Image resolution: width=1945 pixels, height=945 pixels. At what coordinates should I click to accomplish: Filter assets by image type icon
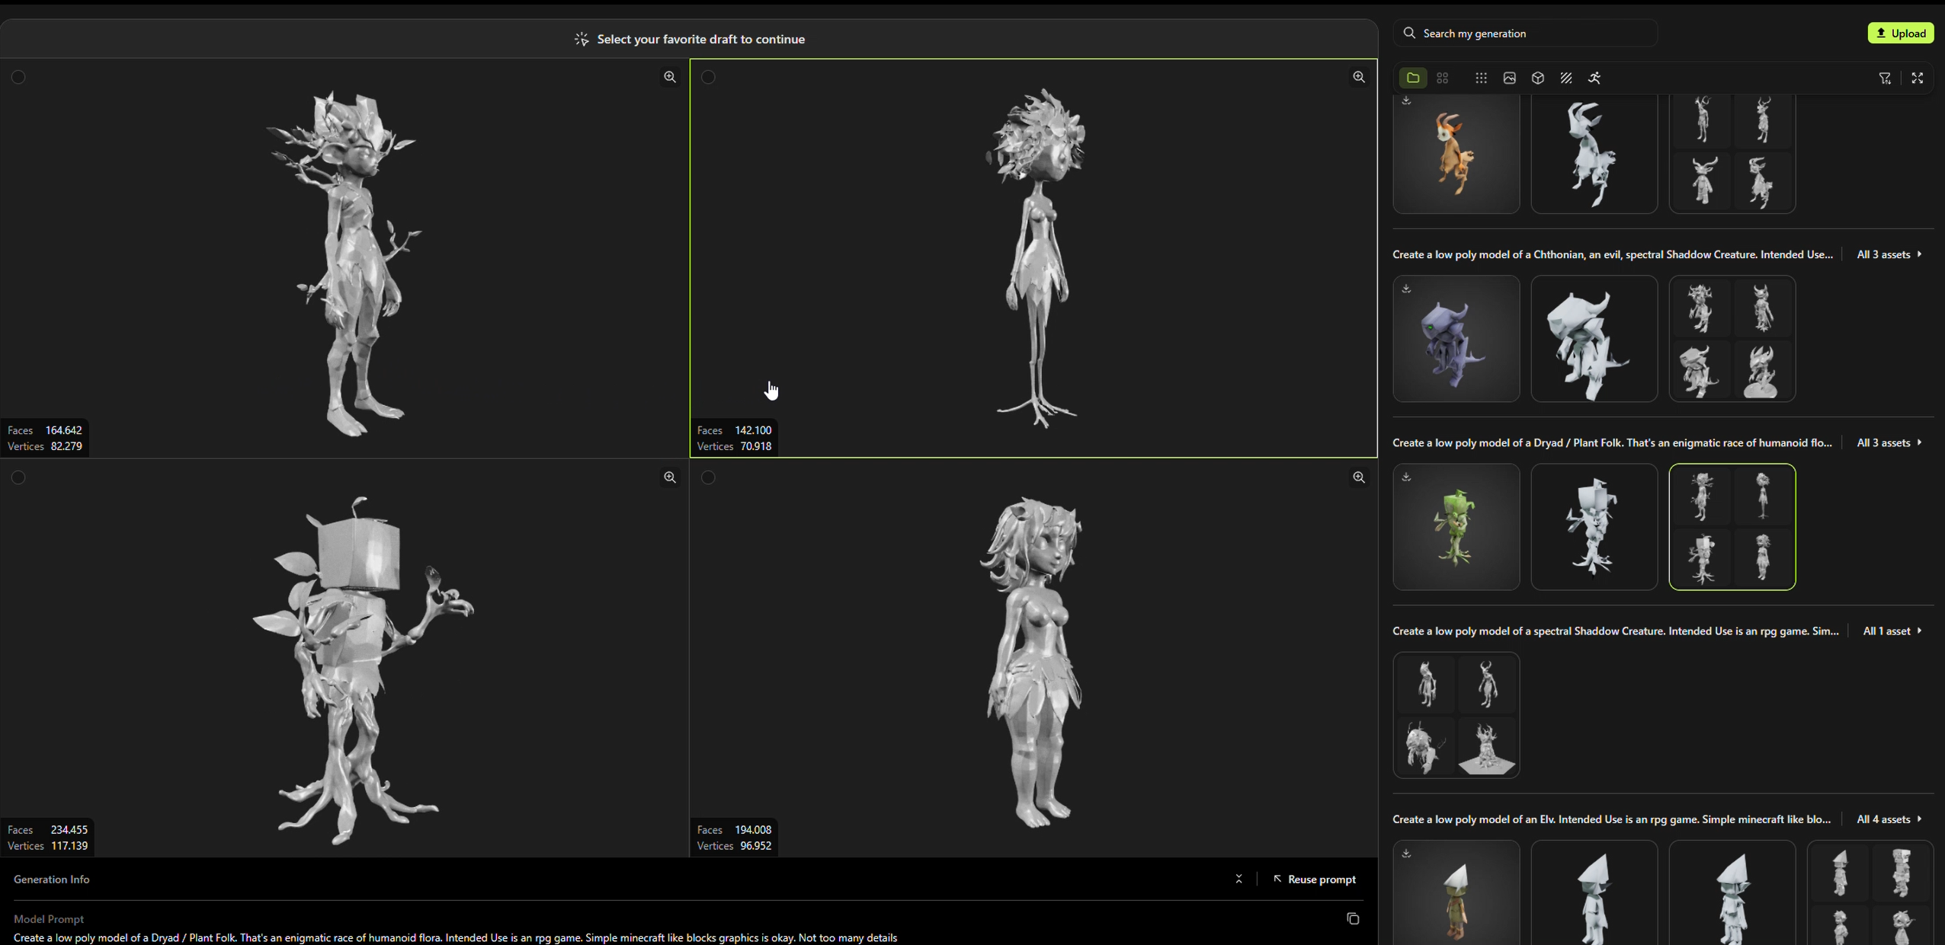click(1509, 78)
